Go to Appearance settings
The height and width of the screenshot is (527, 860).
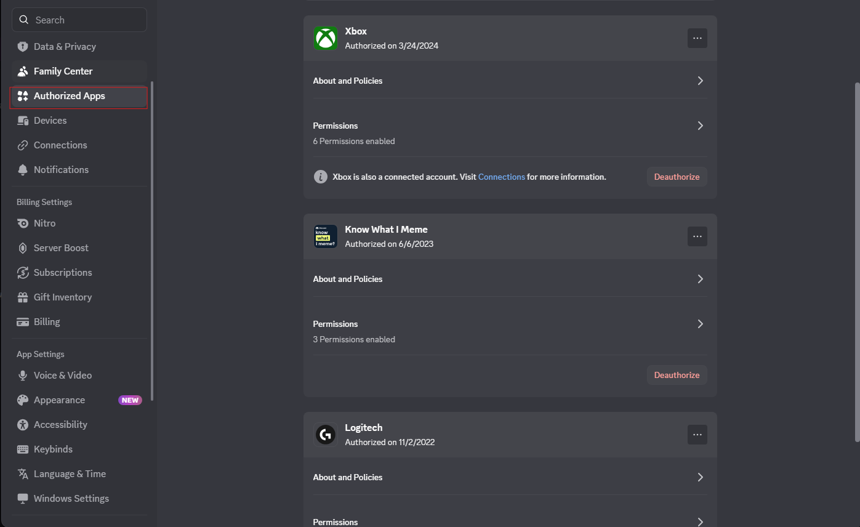79,400
